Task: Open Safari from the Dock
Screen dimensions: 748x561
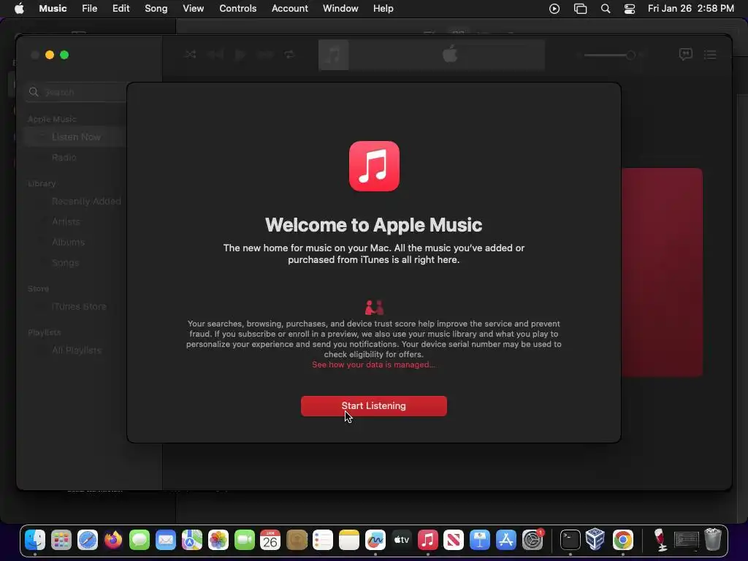Action: (x=88, y=540)
